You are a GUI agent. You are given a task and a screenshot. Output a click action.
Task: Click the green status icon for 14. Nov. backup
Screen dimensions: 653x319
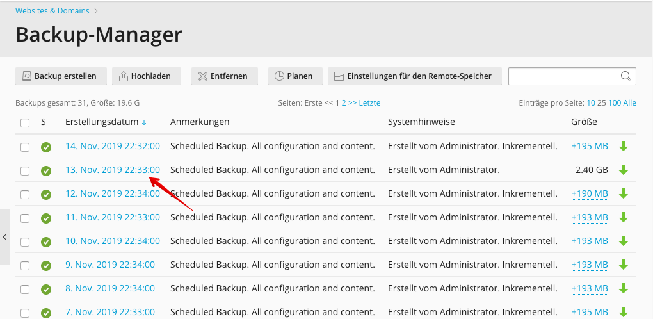pyautogui.click(x=46, y=147)
